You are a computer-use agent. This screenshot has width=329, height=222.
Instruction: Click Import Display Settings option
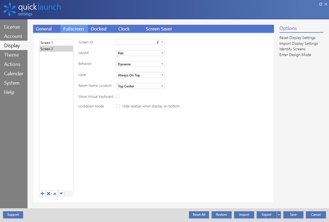298,43
